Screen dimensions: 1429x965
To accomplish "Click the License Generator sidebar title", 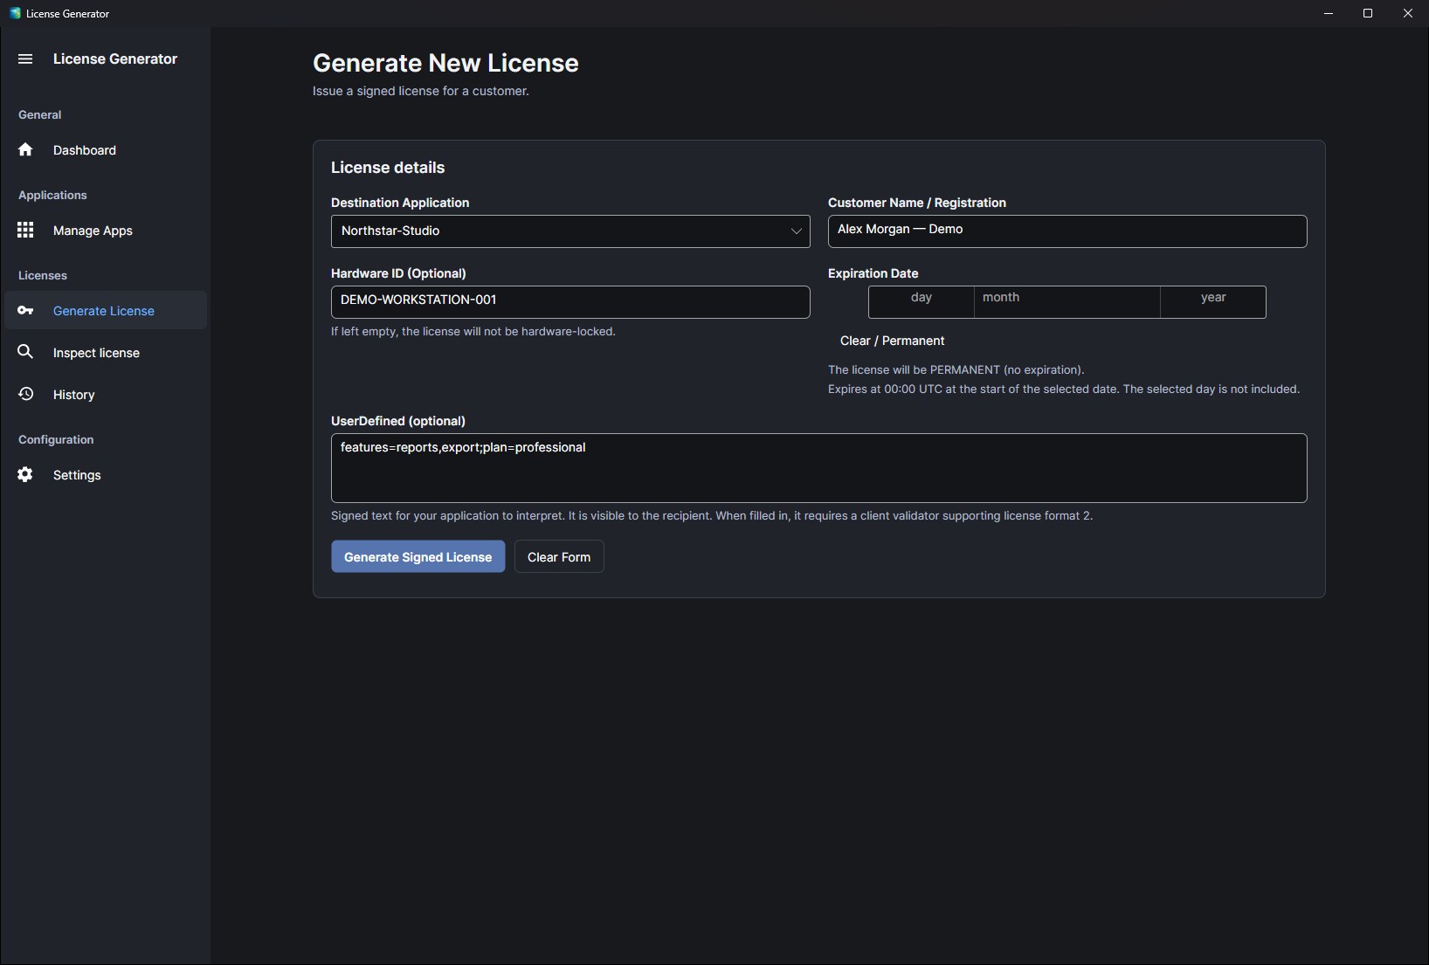I will [115, 59].
